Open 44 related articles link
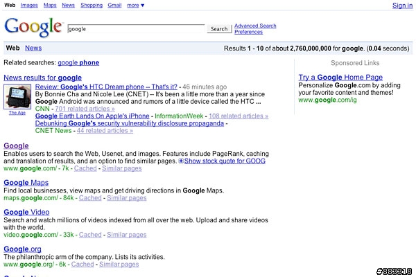The image size is (416, 277). (105, 131)
